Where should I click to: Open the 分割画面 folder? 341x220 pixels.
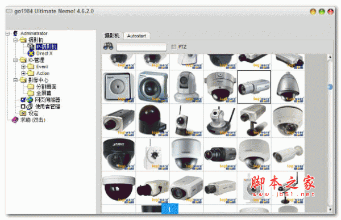pos(46,87)
